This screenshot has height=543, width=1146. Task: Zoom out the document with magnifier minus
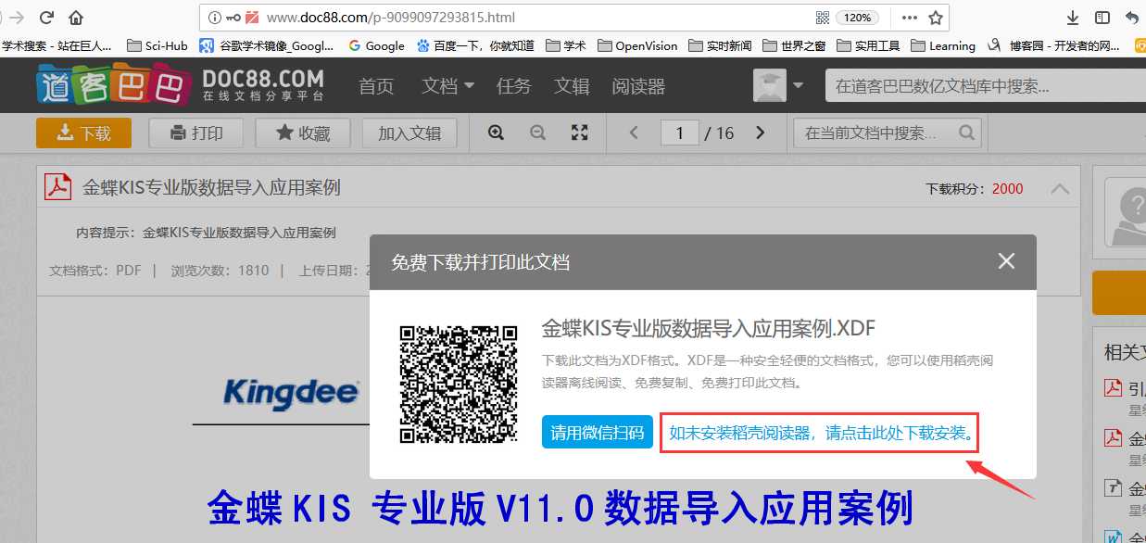pos(537,133)
